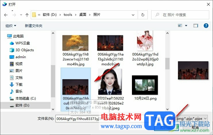Click the 10月24日.png file name

pyautogui.click(x=145, y=98)
